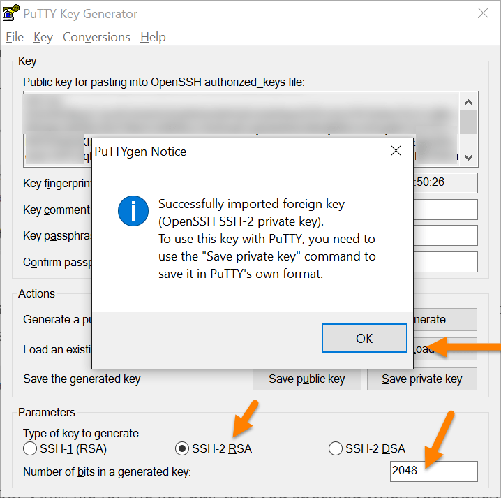Click the Save private key button
501x498 pixels.
pyautogui.click(x=421, y=379)
